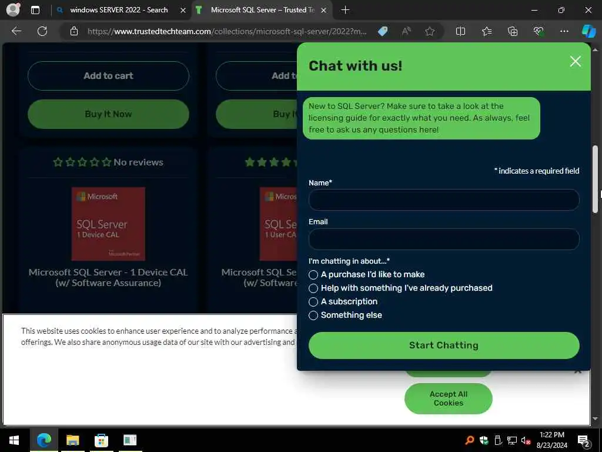Open the pinned app after Microsoft Store
This screenshot has height=452, width=602.
[130, 440]
